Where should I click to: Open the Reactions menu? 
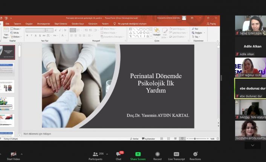pos(195,154)
